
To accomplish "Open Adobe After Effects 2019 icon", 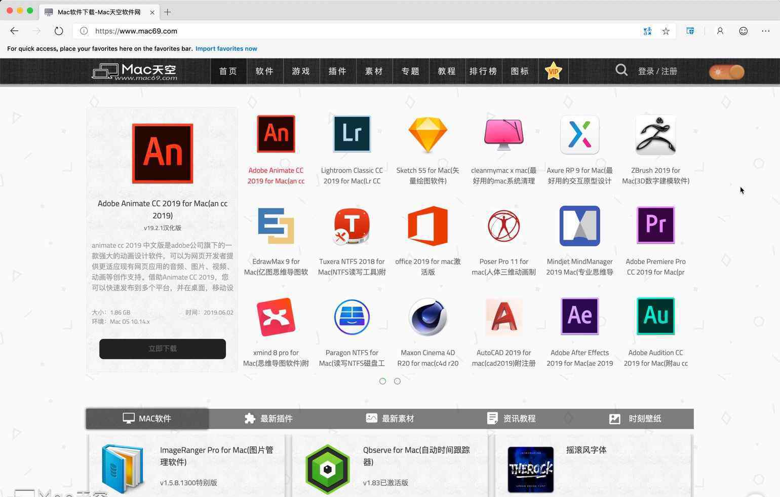I will click(580, 316).
